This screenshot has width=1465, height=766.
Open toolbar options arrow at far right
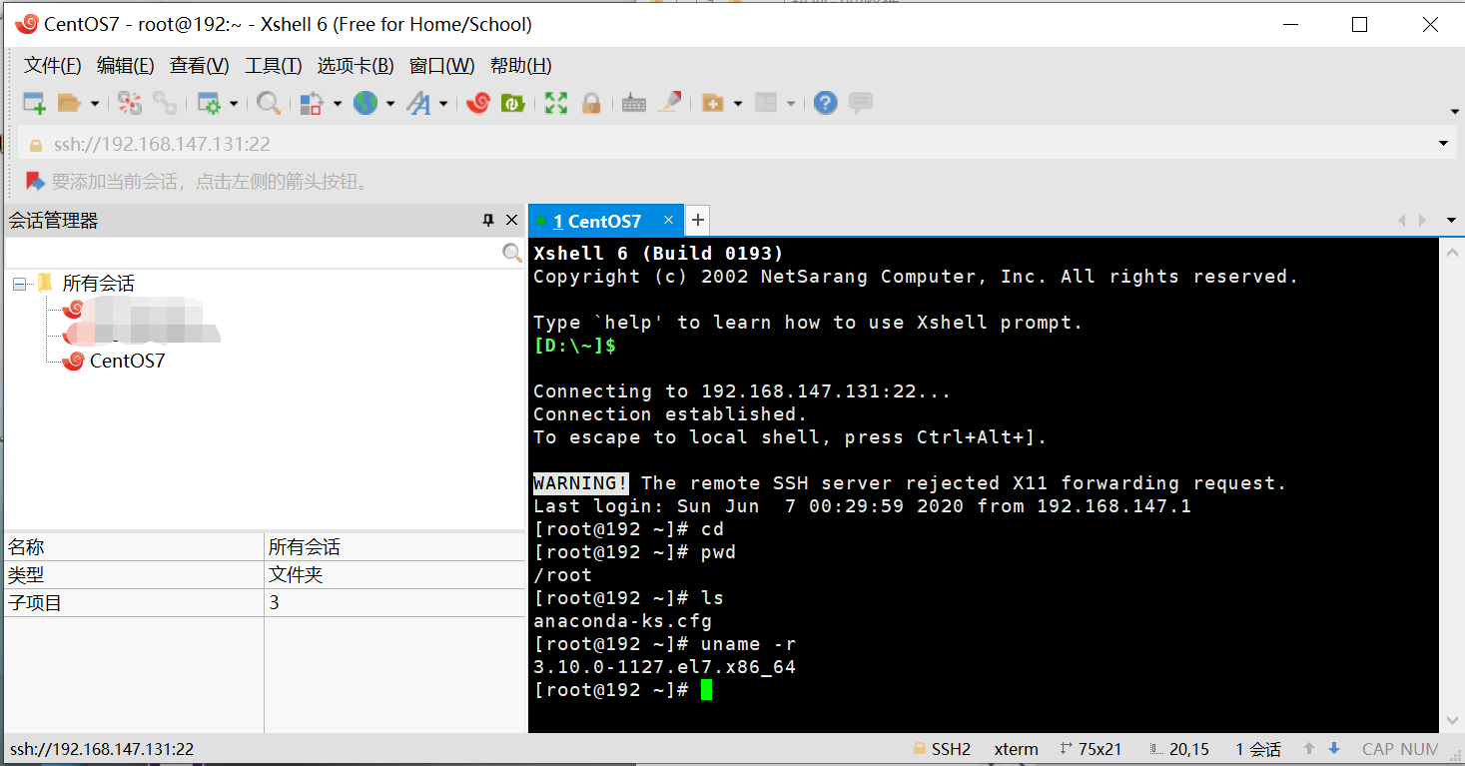tap(1454, 111)
